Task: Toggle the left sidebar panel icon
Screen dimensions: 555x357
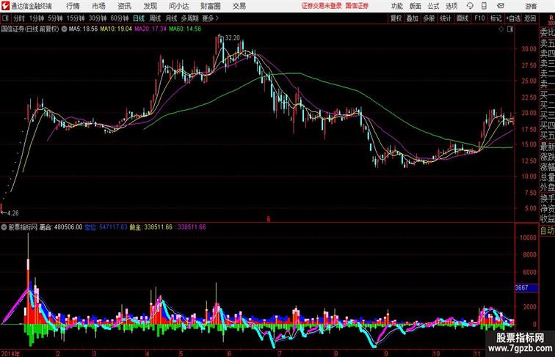Action: [x=5, y=18]
